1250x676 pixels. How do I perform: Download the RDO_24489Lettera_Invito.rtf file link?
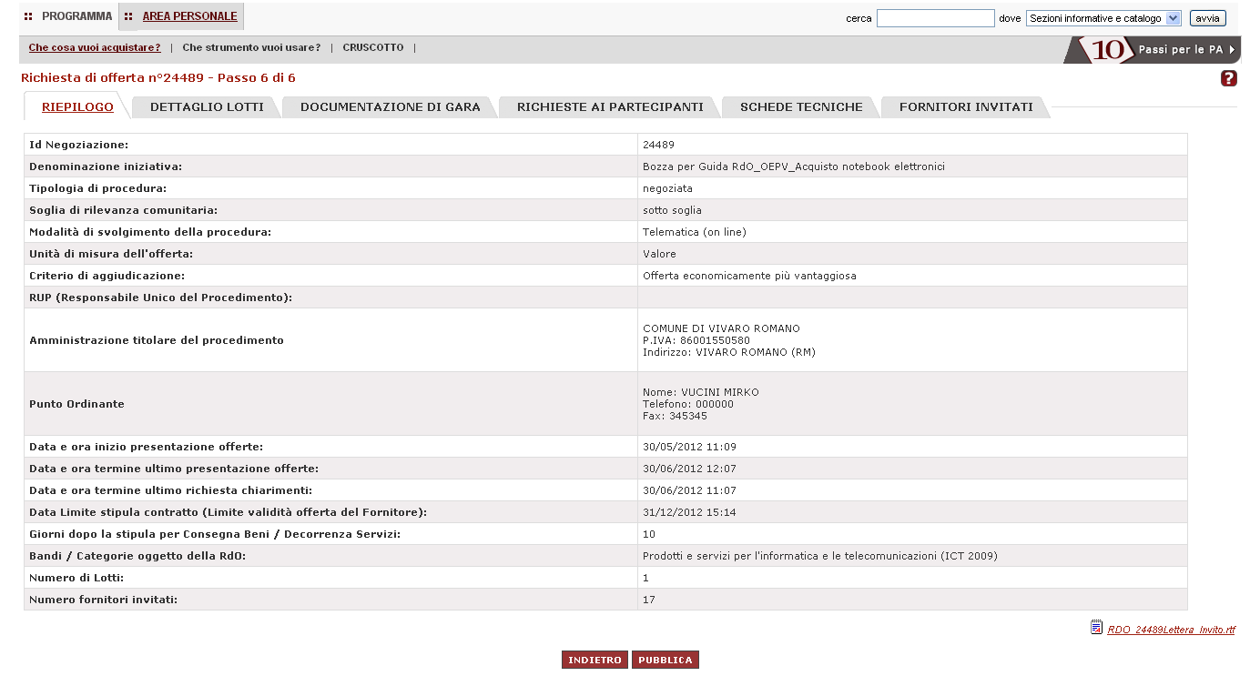pyautogui.click(x=1172, y=630)
